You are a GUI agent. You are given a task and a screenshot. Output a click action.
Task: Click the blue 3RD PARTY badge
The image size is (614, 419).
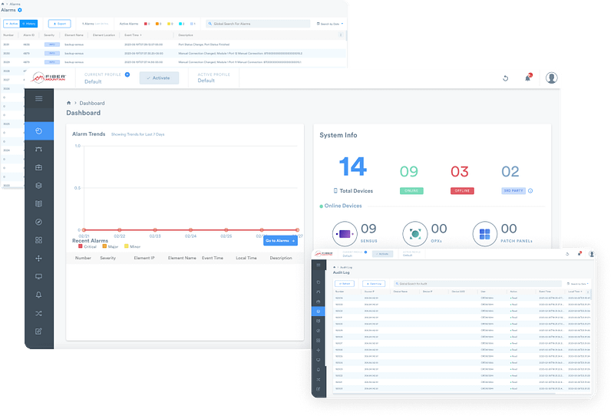(513, 191)
